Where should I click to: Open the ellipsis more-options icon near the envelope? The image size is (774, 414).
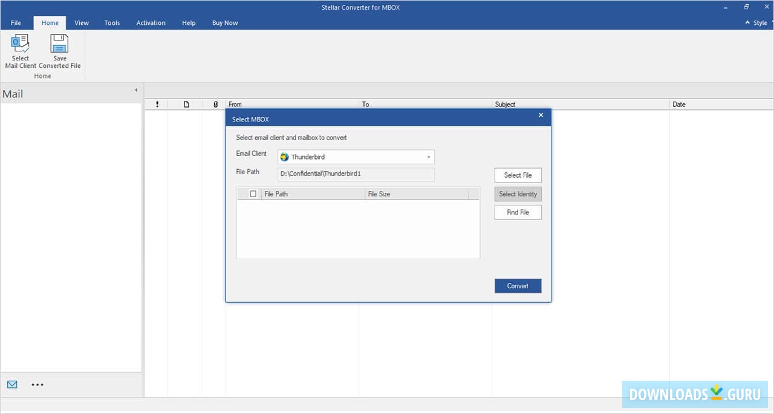[37, 384]
